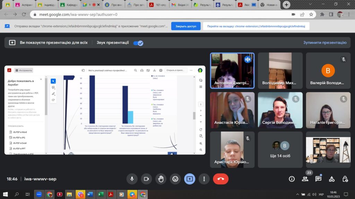Screen dimensions: 355x199
Task: Turn off the camera in the call bar
Action: point(146,179)
